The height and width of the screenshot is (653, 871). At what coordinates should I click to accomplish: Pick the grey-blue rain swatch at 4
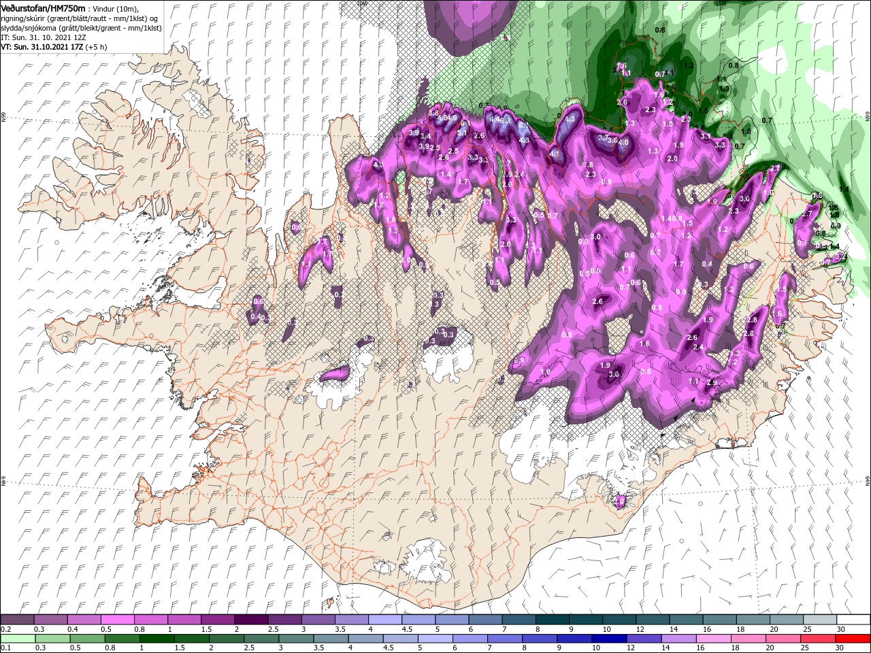[x=365, y=639]
